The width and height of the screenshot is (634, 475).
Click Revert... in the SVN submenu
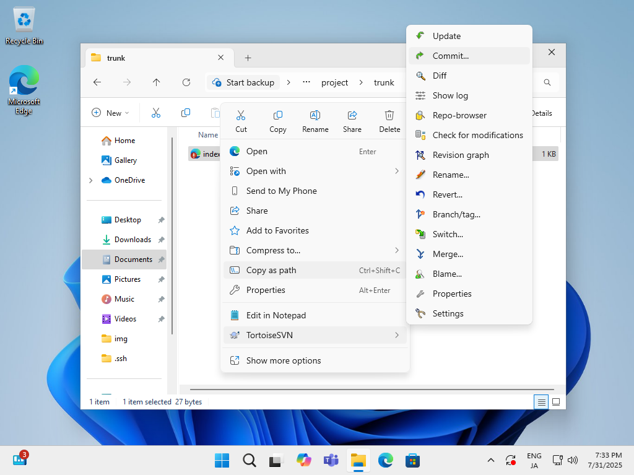click(x=469, y=194)
